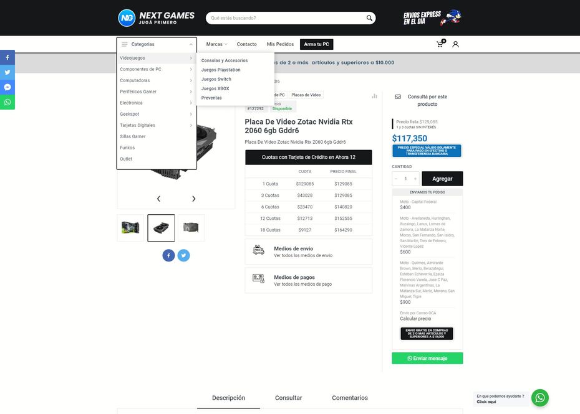Click the search magnifier icon
This screenshot has height=414, width=580.
[369, 18]
